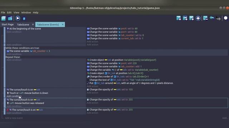
Task: Close the TabsScene (Events) tab
Action: point(63,25)
